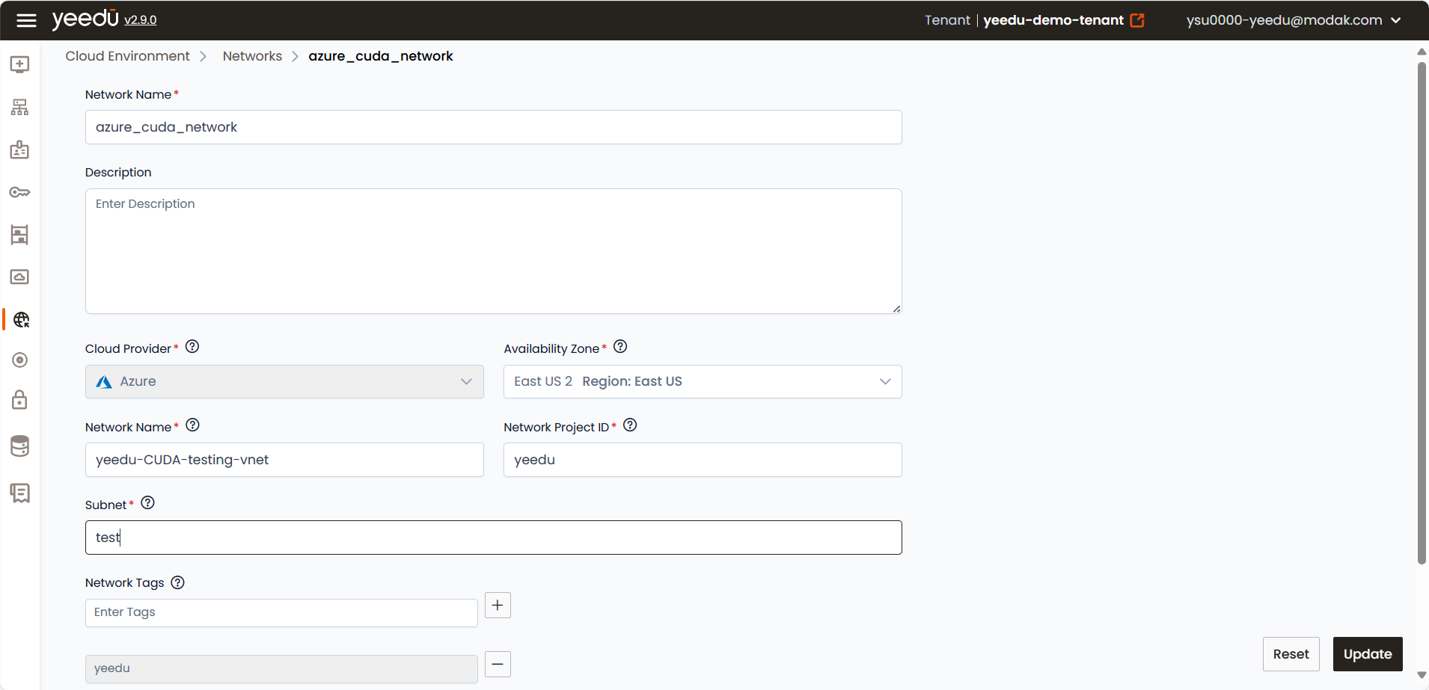Viewport: 1429px width, 690px height.
Task: Click the yeedu-demo-tenant name
Action: (1053, 20)
